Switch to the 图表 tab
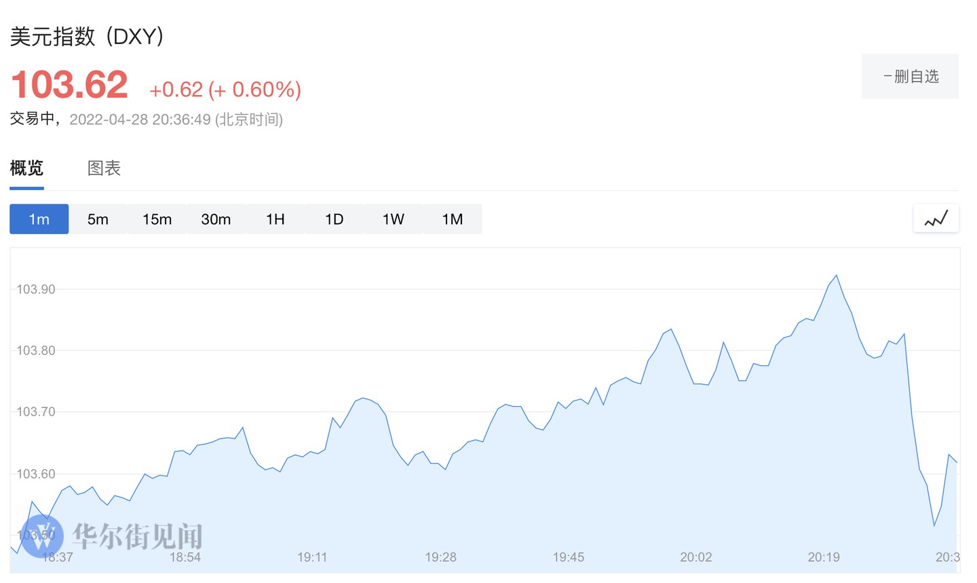 (104, 168)
